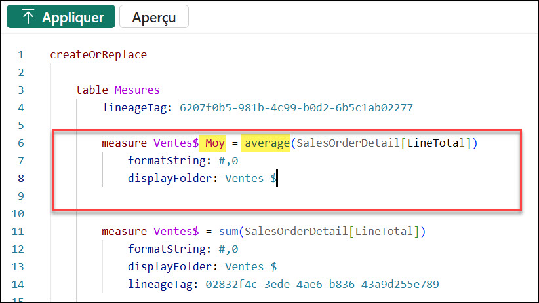The height and width of the screenshot is (303, 539).
Task: Select line number 3 in the gutter
Action: 21,90
